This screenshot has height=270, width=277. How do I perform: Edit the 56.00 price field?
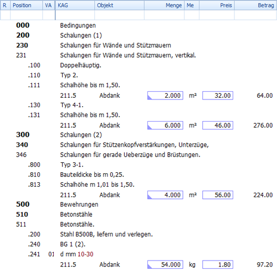coord(218,195)
